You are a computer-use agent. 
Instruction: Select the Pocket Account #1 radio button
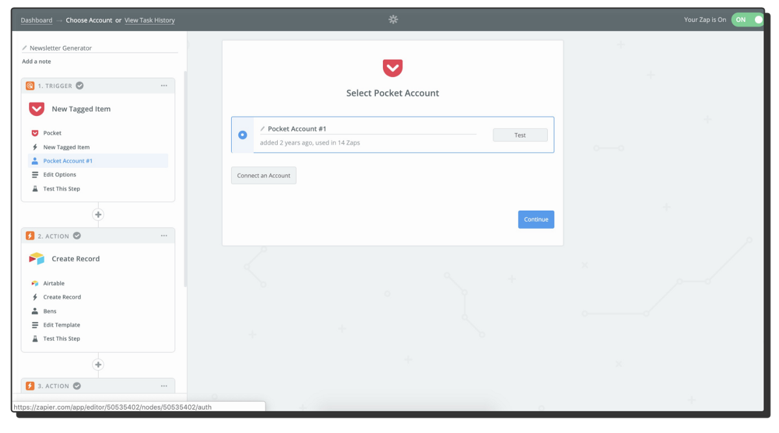[242, 135]
